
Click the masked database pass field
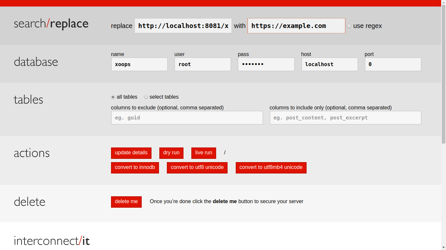click(266, 64)
